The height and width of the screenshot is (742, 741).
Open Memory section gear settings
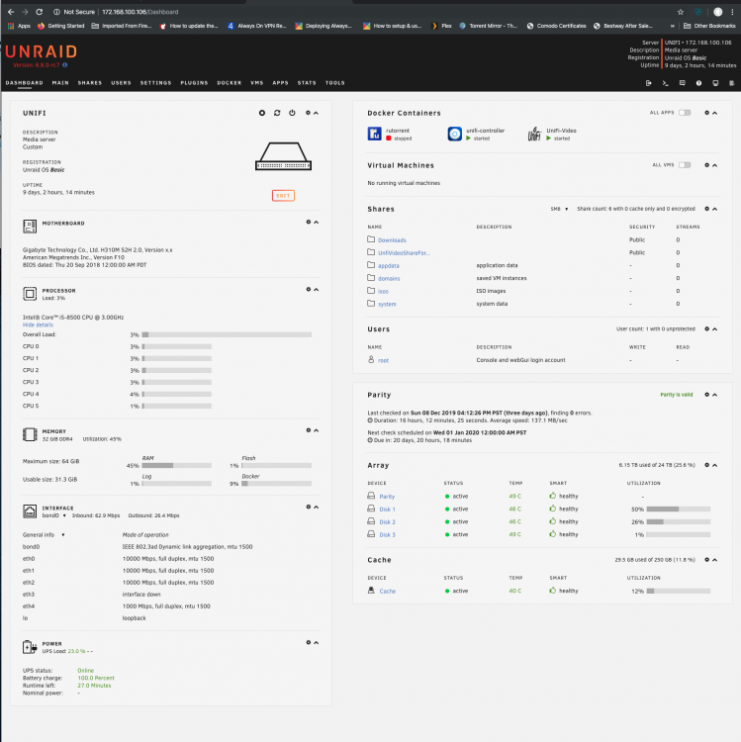pos(309,430)
